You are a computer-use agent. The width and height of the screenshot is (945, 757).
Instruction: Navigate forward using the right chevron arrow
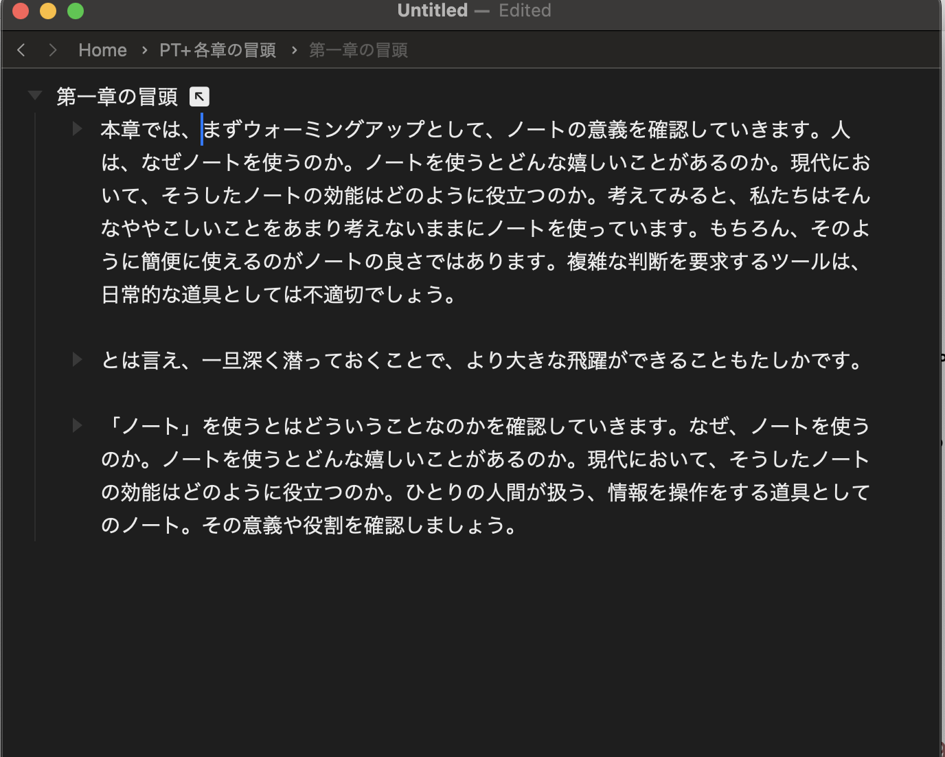point(52,49)
